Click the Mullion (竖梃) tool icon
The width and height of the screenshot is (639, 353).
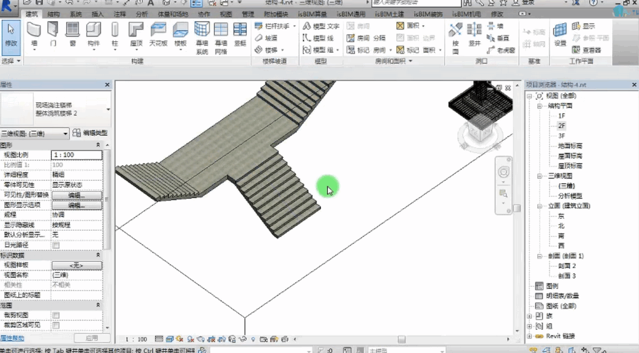240,30
